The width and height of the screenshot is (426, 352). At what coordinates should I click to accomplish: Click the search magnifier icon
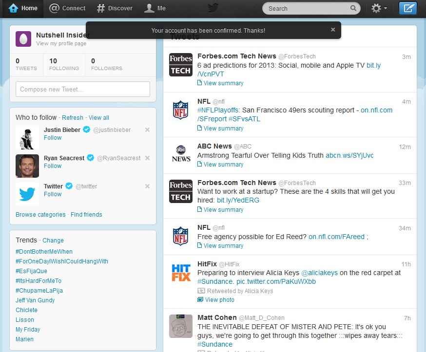[x=353, y=8]
